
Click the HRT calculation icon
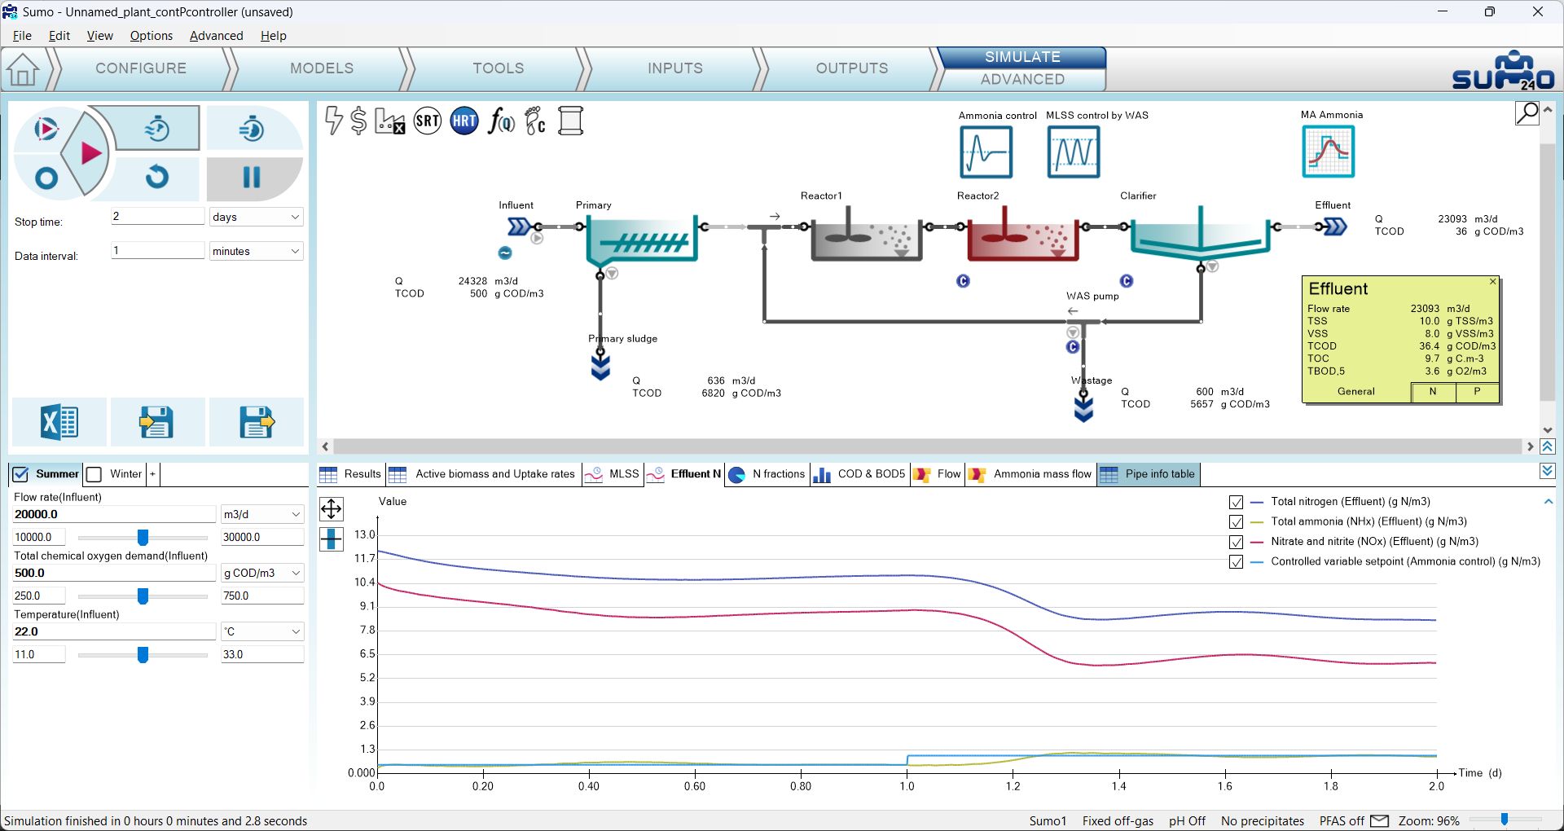coord(464,121)
